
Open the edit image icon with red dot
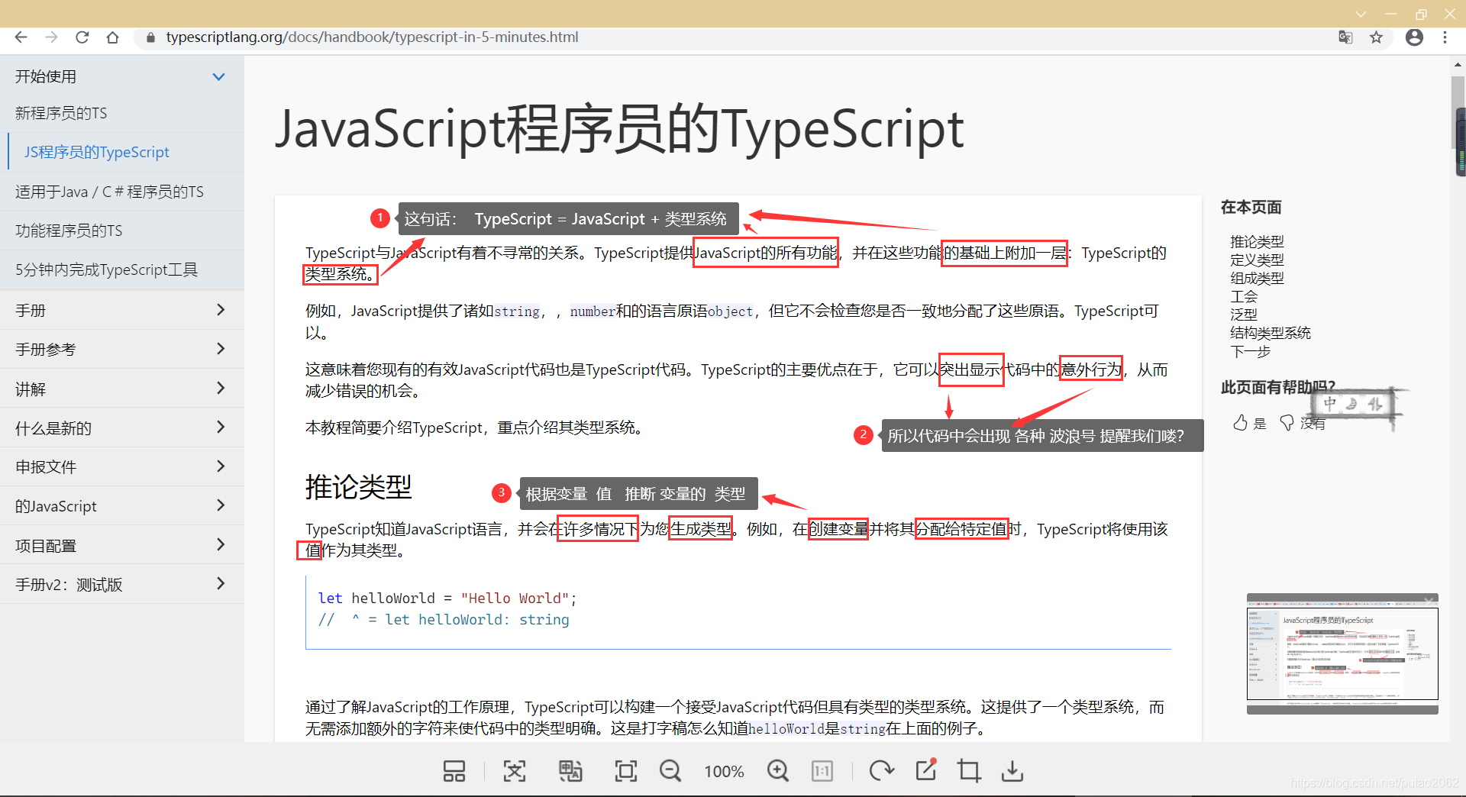[x=926, y=770]
